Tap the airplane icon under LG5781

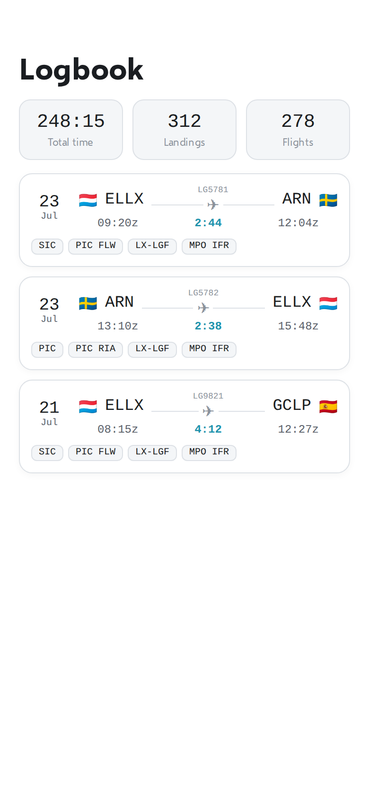(213, 205)
